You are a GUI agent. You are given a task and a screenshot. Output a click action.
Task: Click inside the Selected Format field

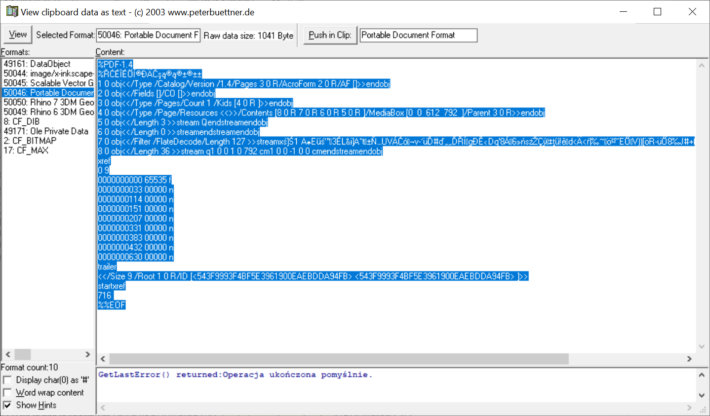tap(148, 35)
